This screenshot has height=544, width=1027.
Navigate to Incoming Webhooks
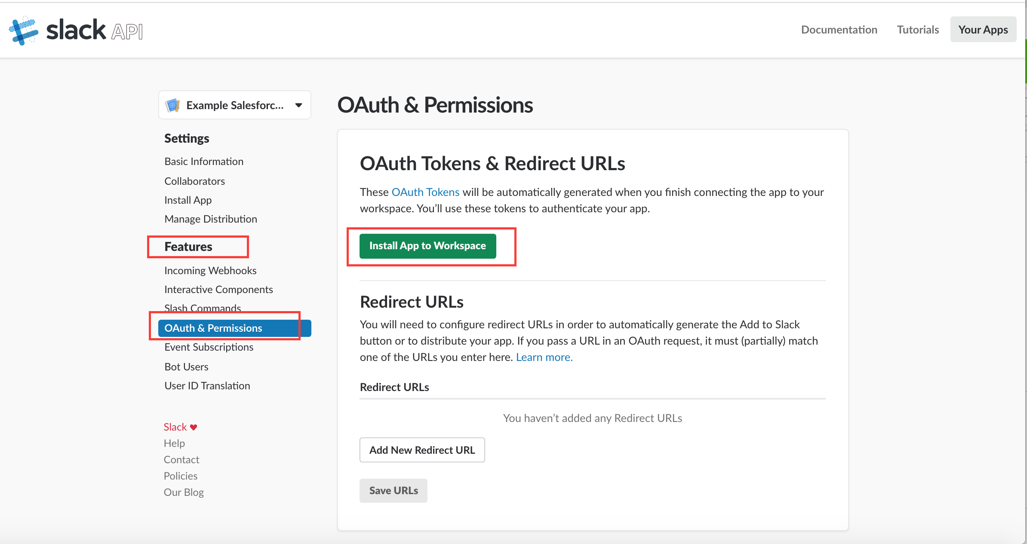210,270
